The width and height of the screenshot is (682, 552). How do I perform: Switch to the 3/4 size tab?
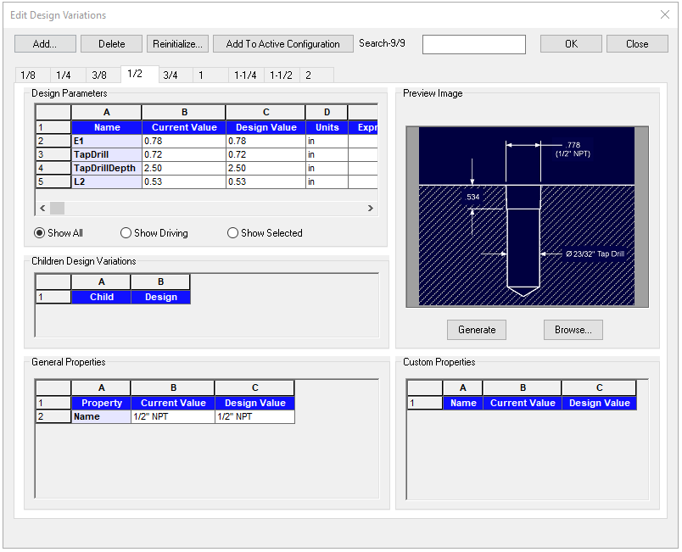[x=170, y=75]
